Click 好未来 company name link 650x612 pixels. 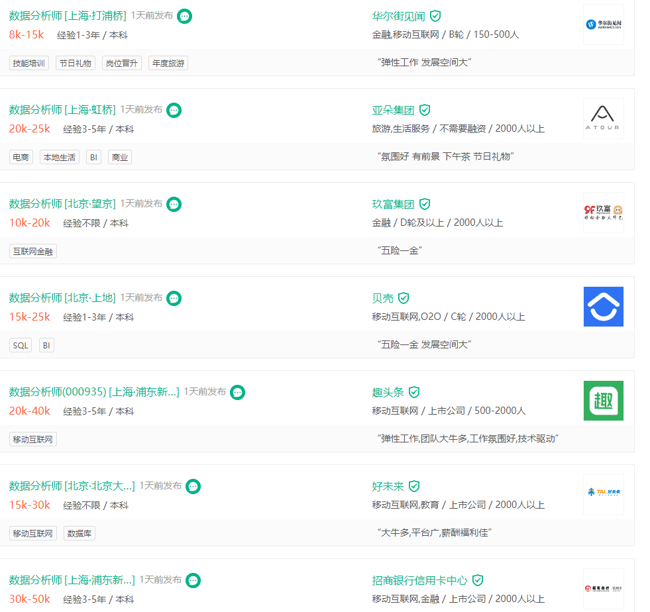coord(388,486)
